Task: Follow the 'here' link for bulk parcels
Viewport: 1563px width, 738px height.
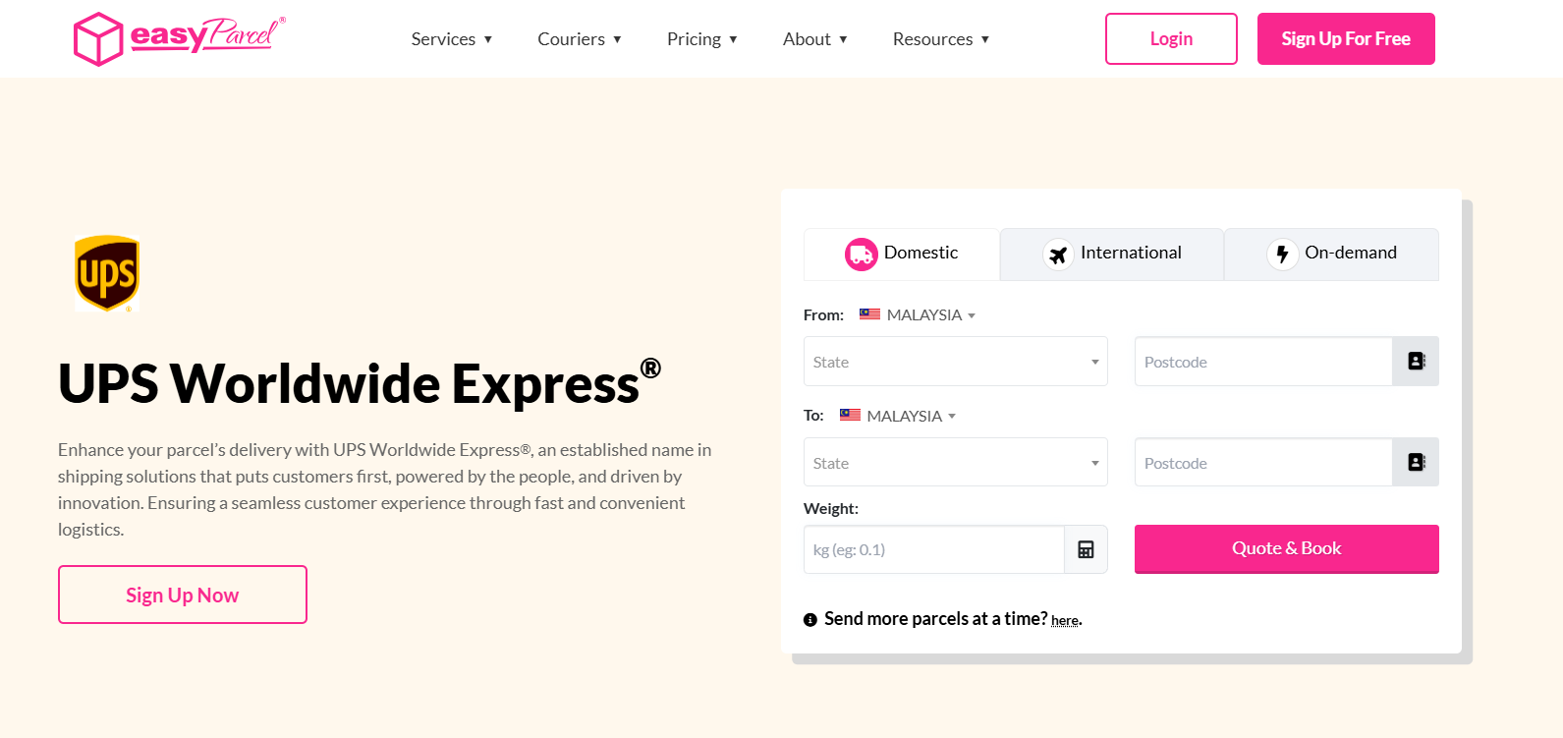Action: (x=1065, y=620)
